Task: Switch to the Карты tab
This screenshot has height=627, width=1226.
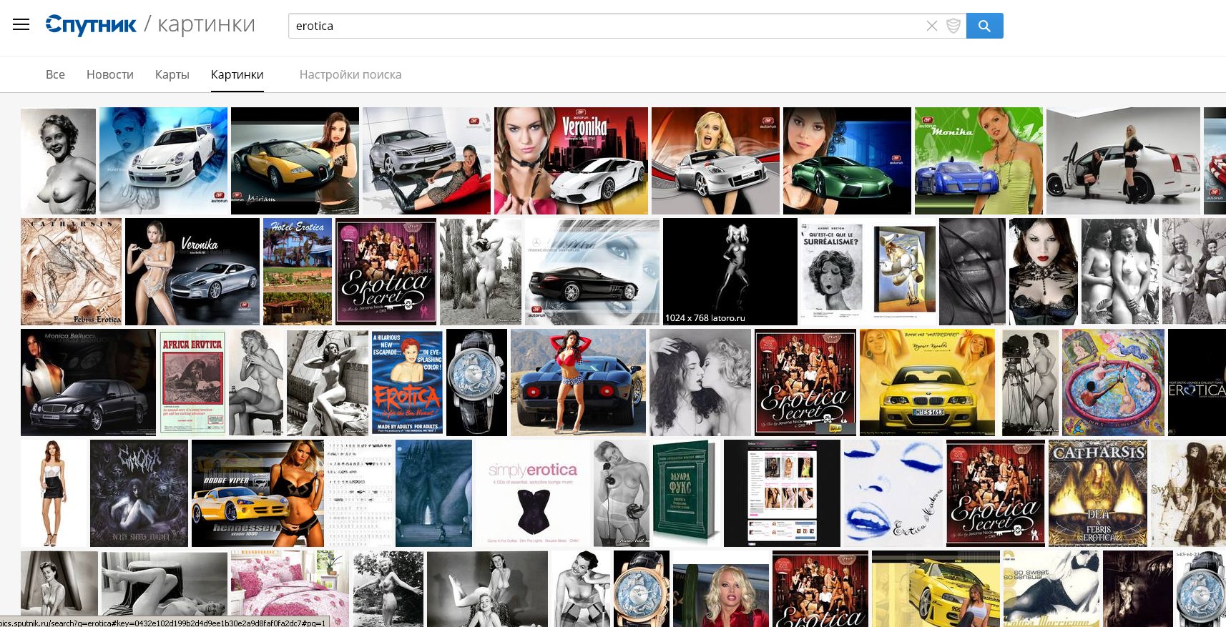Action: pyautogui.click(x=172, y=74)
